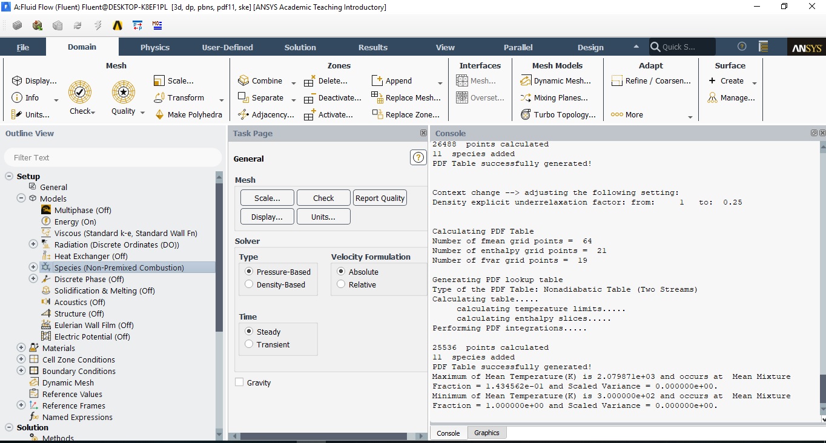The height and width of the screenshot is (443, 826).
Task: Click Deactivate zones tool
Action: [332, 97]
